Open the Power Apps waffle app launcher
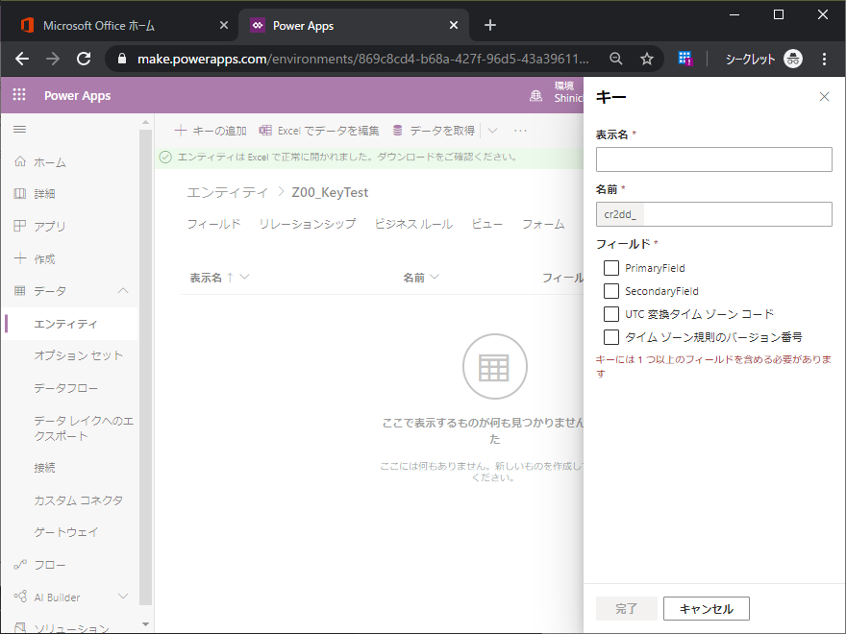846x634 pixels. tap(19, 95)
